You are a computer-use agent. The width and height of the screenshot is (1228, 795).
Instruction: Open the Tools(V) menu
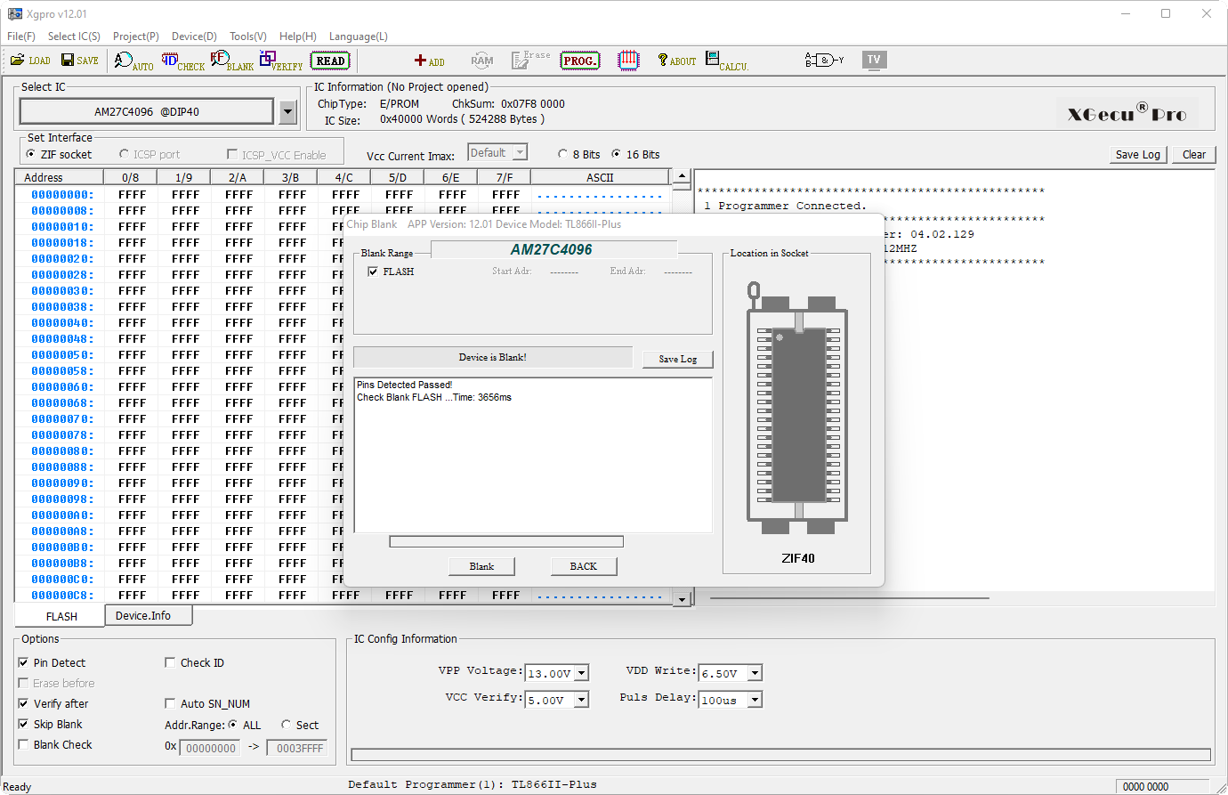tap(248, 37)
